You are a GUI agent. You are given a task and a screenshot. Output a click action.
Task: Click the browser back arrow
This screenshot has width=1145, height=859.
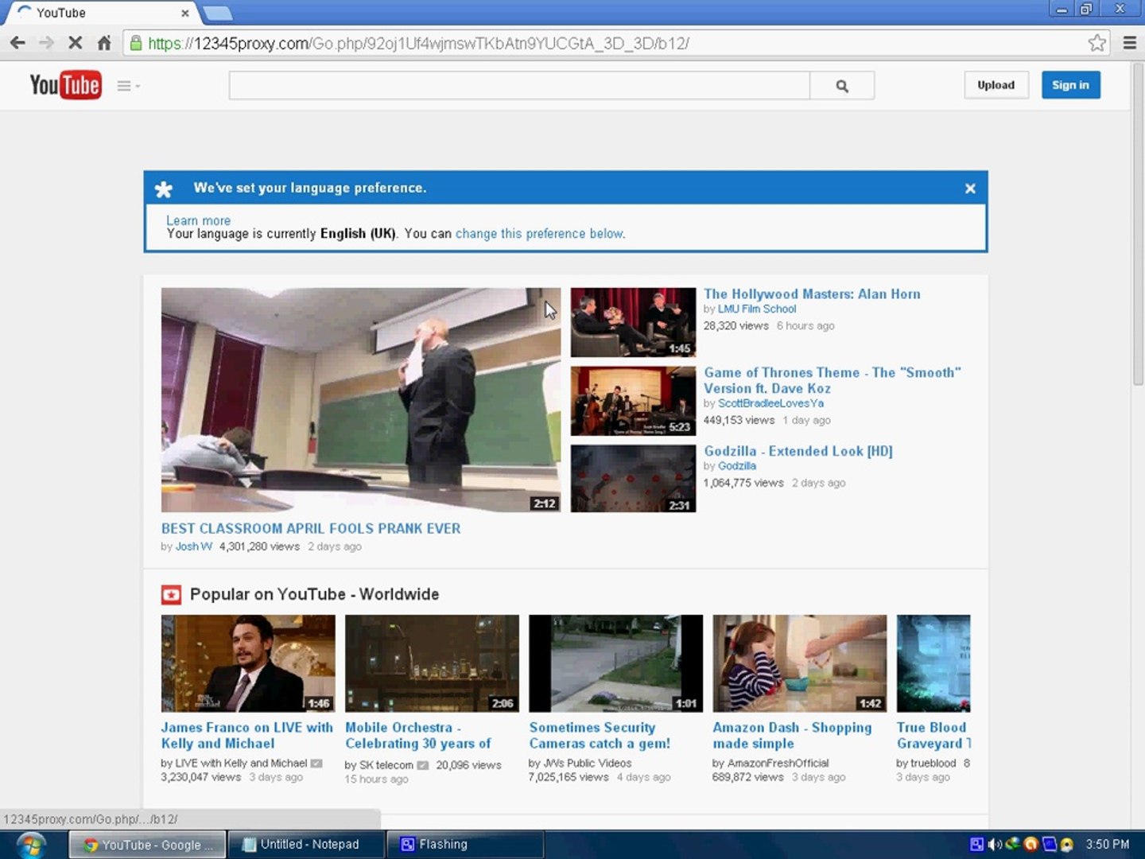(x=17, y=43)
